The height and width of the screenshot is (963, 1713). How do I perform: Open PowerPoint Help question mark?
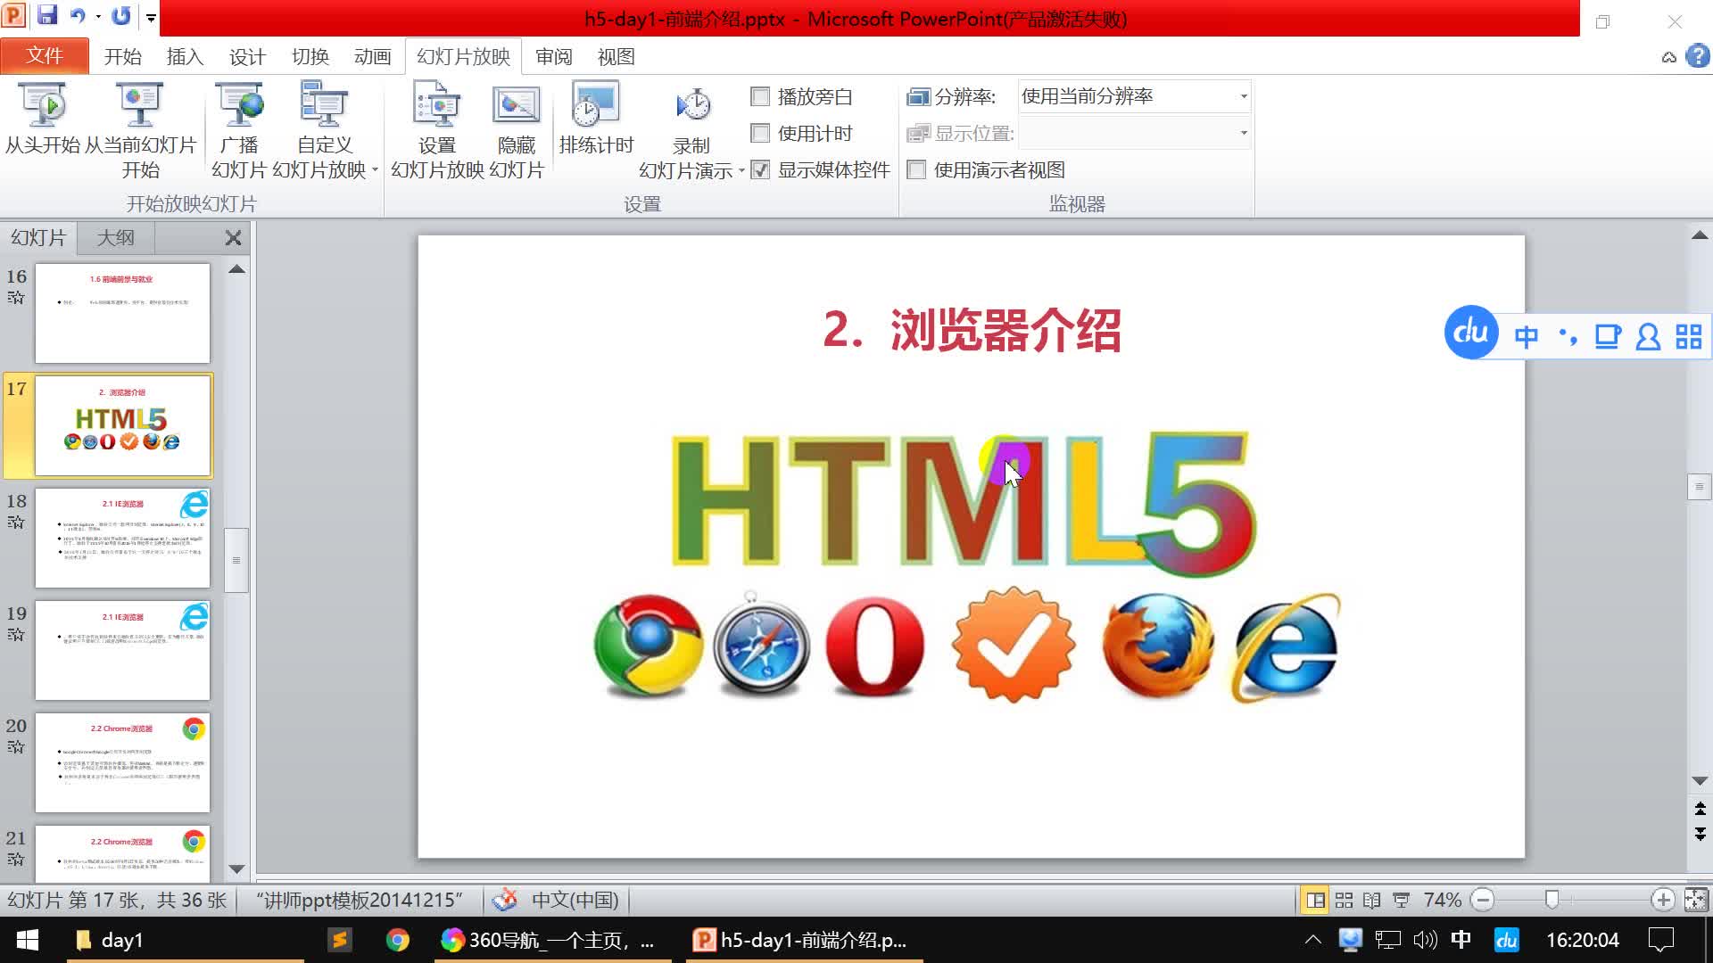[1698, 56]
